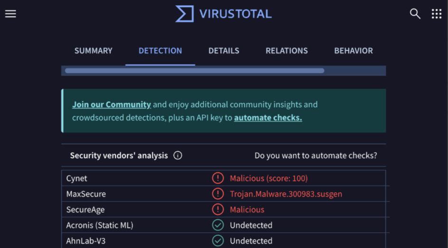Switch to the Summary tab

click(93, 51)
